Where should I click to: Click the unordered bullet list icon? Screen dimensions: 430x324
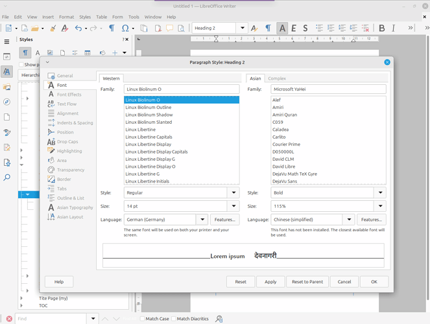(x=319, y=28)
